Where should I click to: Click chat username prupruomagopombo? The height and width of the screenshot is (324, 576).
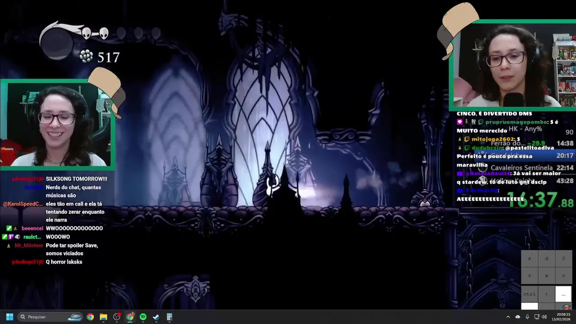[516, 122]
